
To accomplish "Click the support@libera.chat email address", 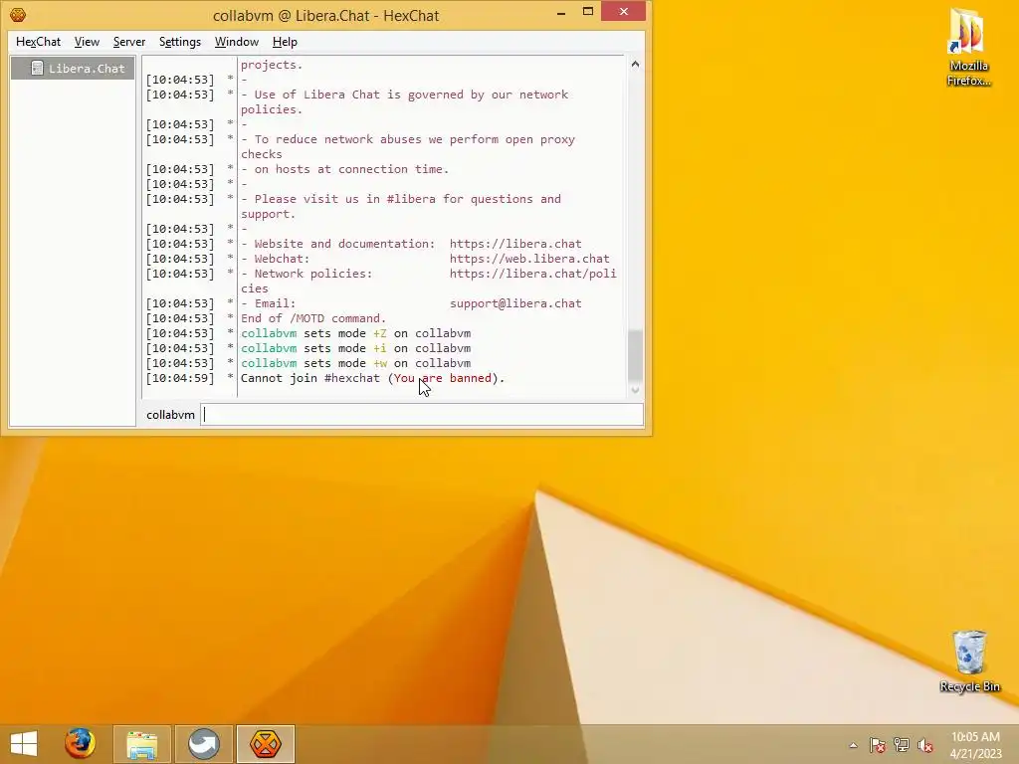I will click(x=515, y=303).
